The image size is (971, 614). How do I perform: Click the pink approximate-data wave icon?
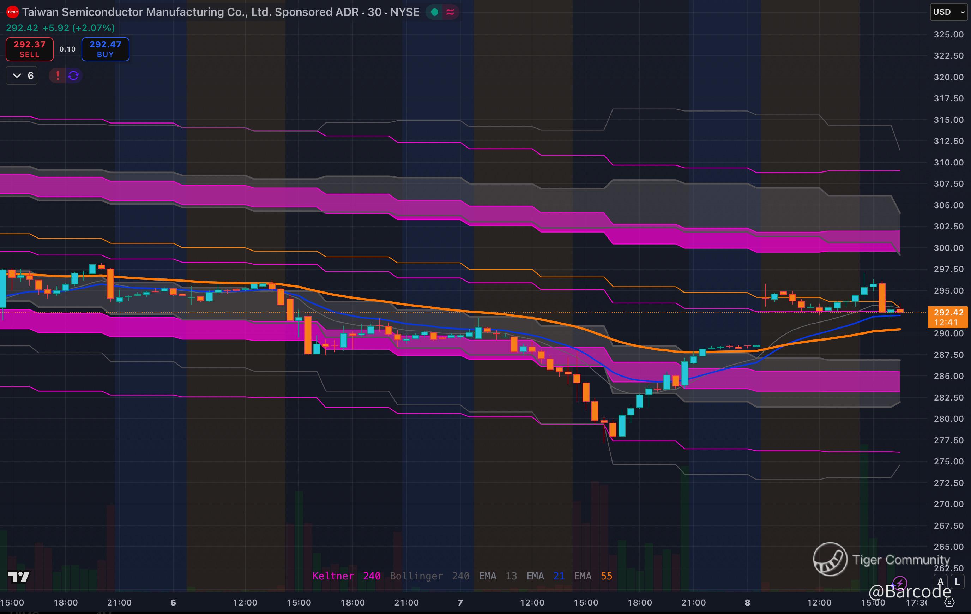point(450,12)
